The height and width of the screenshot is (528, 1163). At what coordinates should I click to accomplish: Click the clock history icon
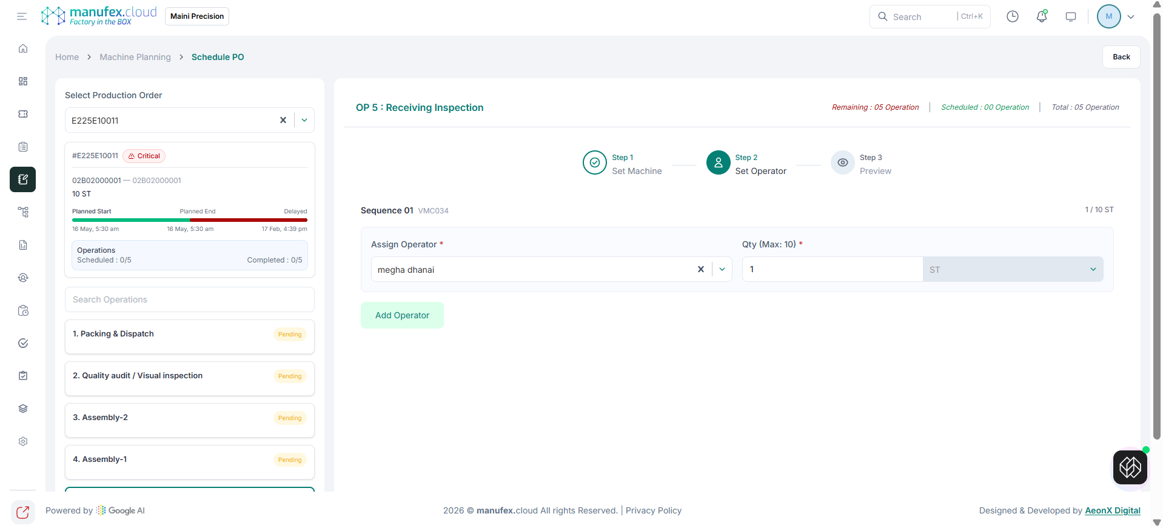pyautogui.click(x=1012, y=16)
